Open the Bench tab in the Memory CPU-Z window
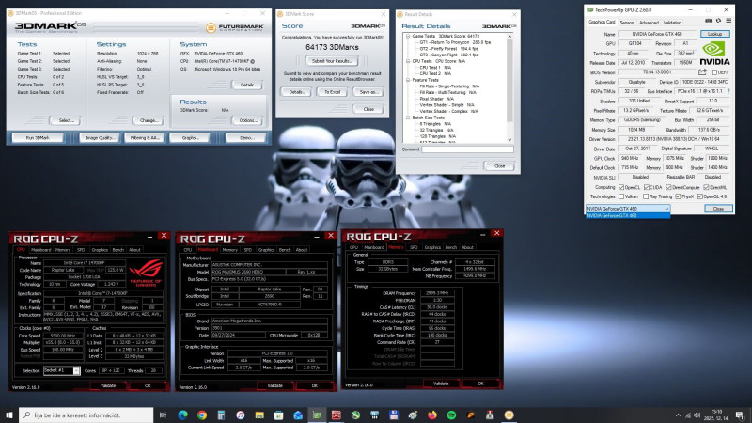Image resolution: width=752 pixels, height=423 pixels. [451, 247]
